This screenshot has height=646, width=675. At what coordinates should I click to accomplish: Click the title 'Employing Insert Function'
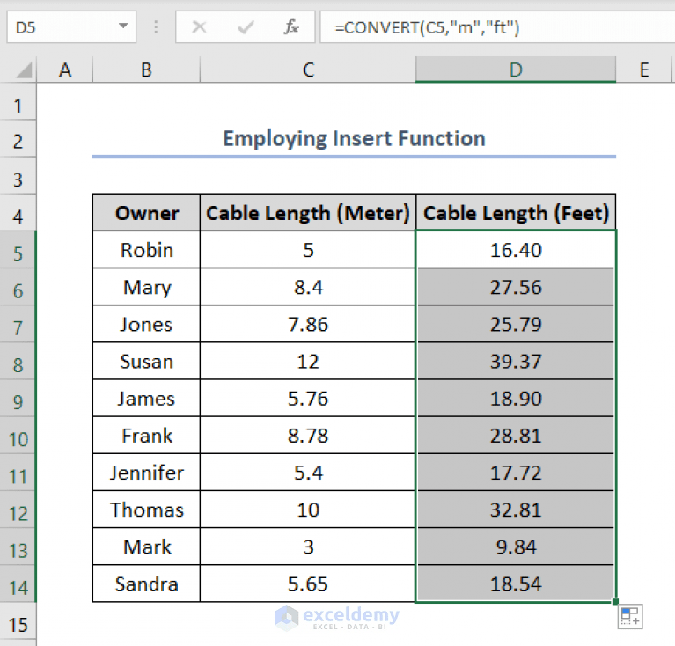tap(354, 138)
